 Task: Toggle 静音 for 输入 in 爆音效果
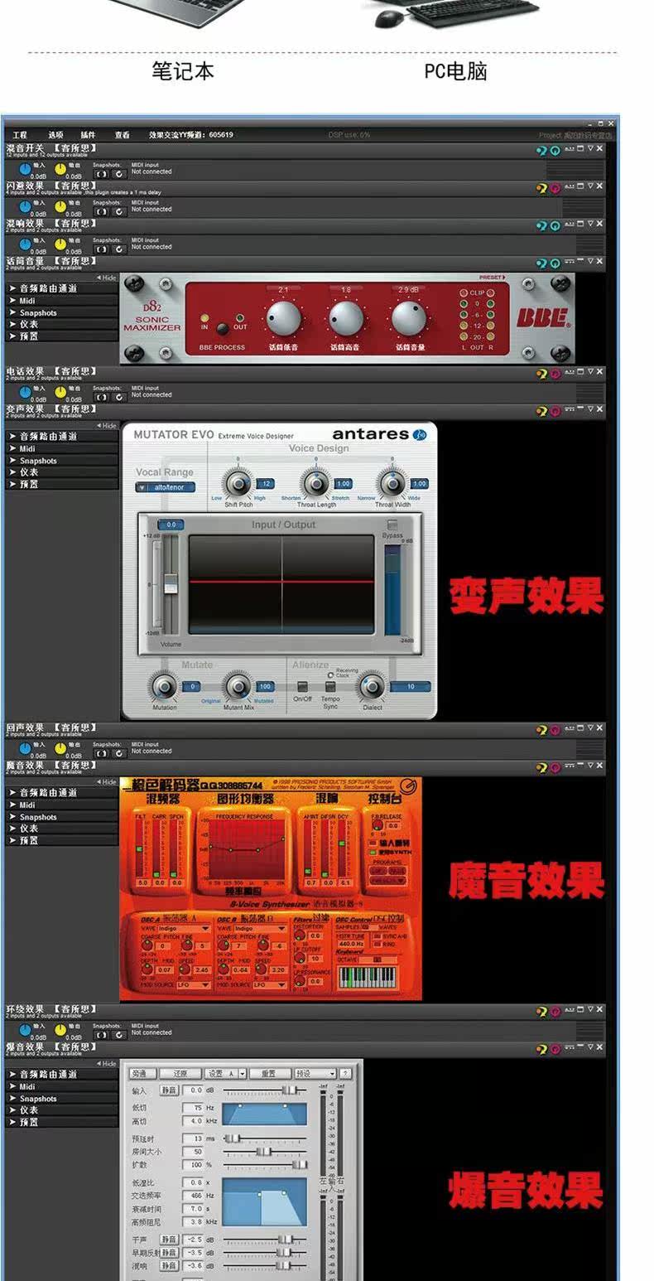click(169, 1090)
